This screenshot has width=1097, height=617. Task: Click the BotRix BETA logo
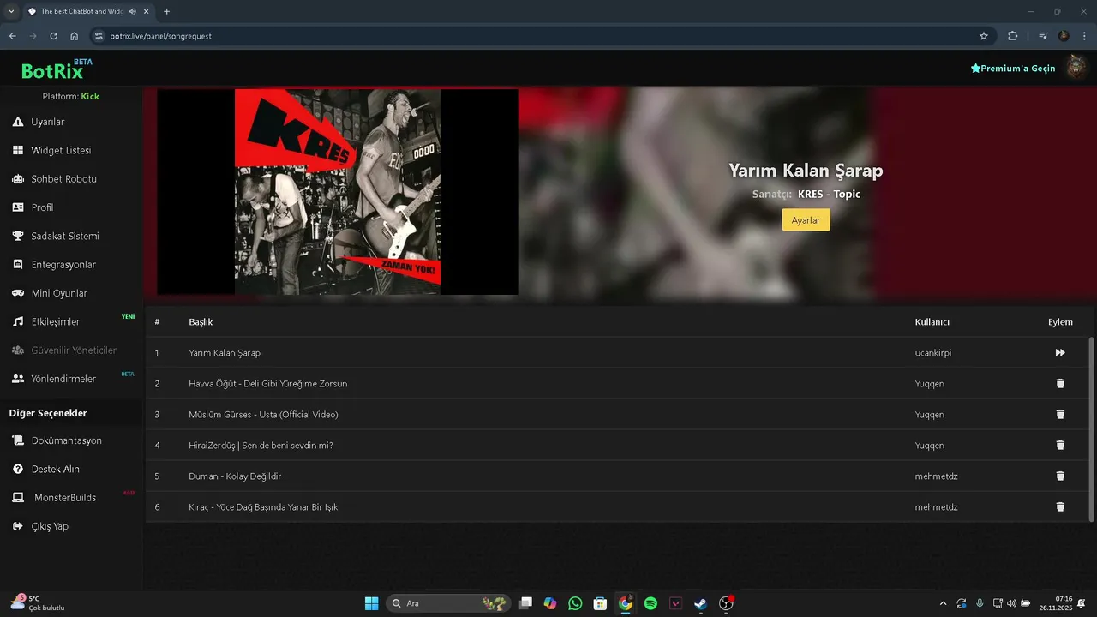coord(57,69)
